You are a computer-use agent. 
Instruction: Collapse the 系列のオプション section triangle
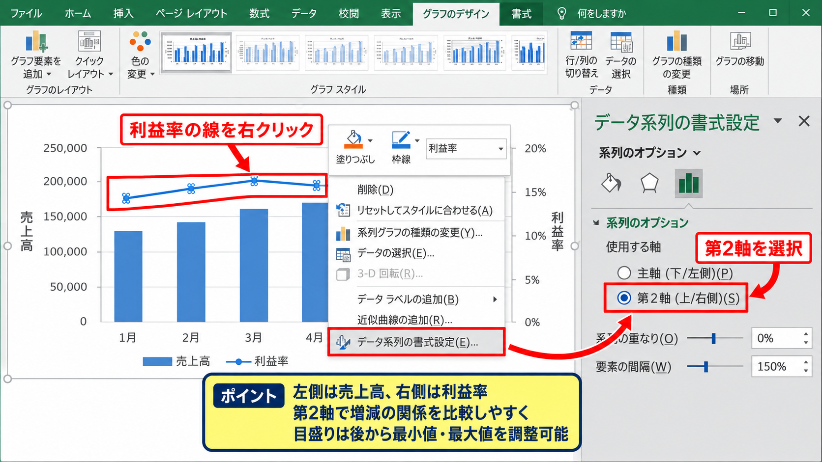coord(596,223)
